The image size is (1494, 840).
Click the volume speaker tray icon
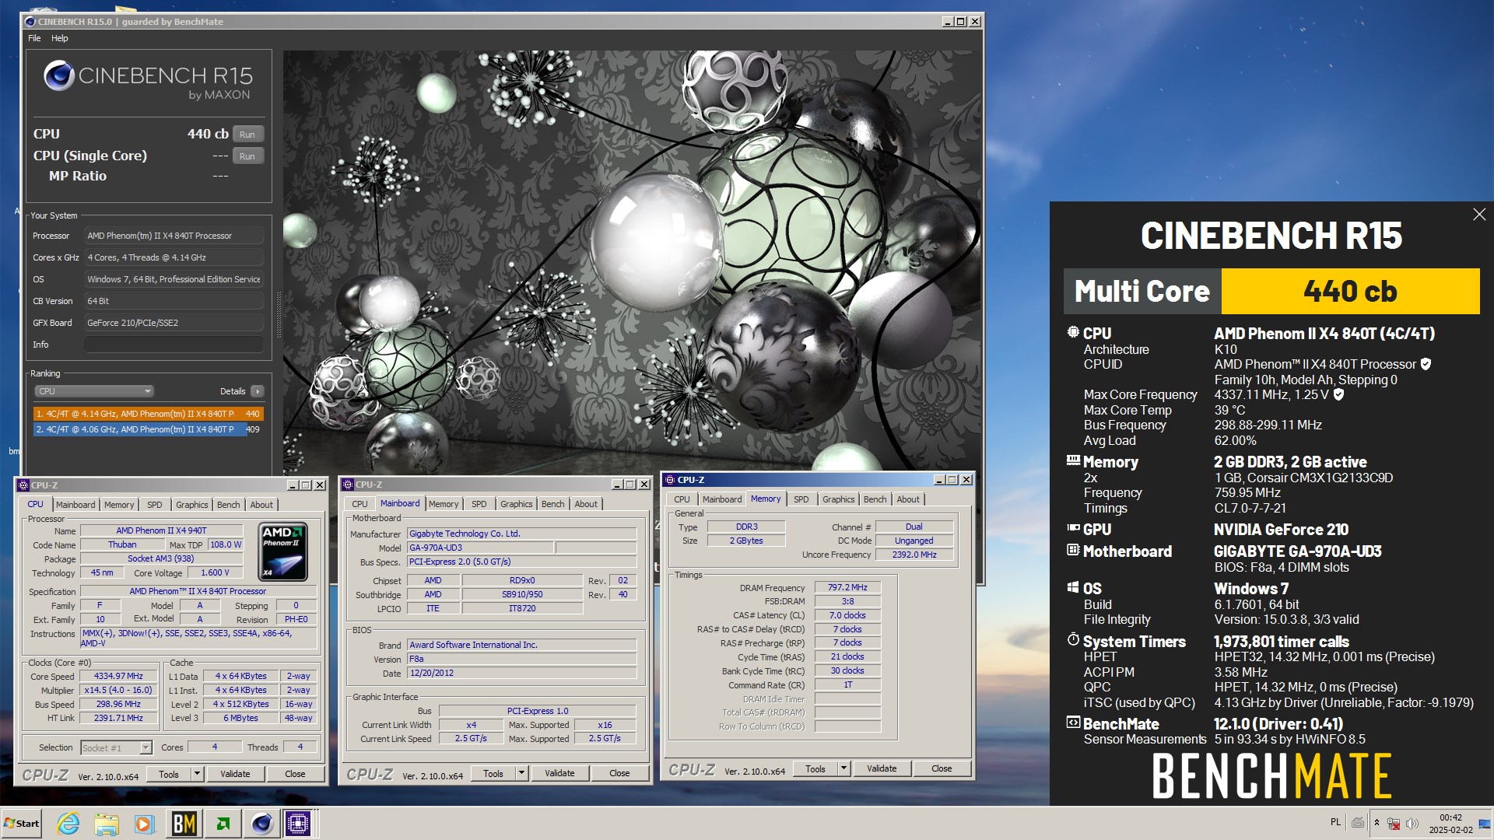pyautogui.click(x=1412, y=823)
